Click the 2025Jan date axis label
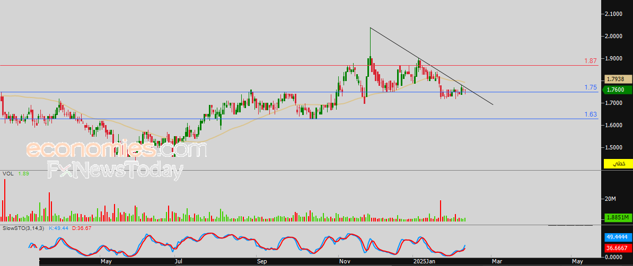 (x=425, y=262)
